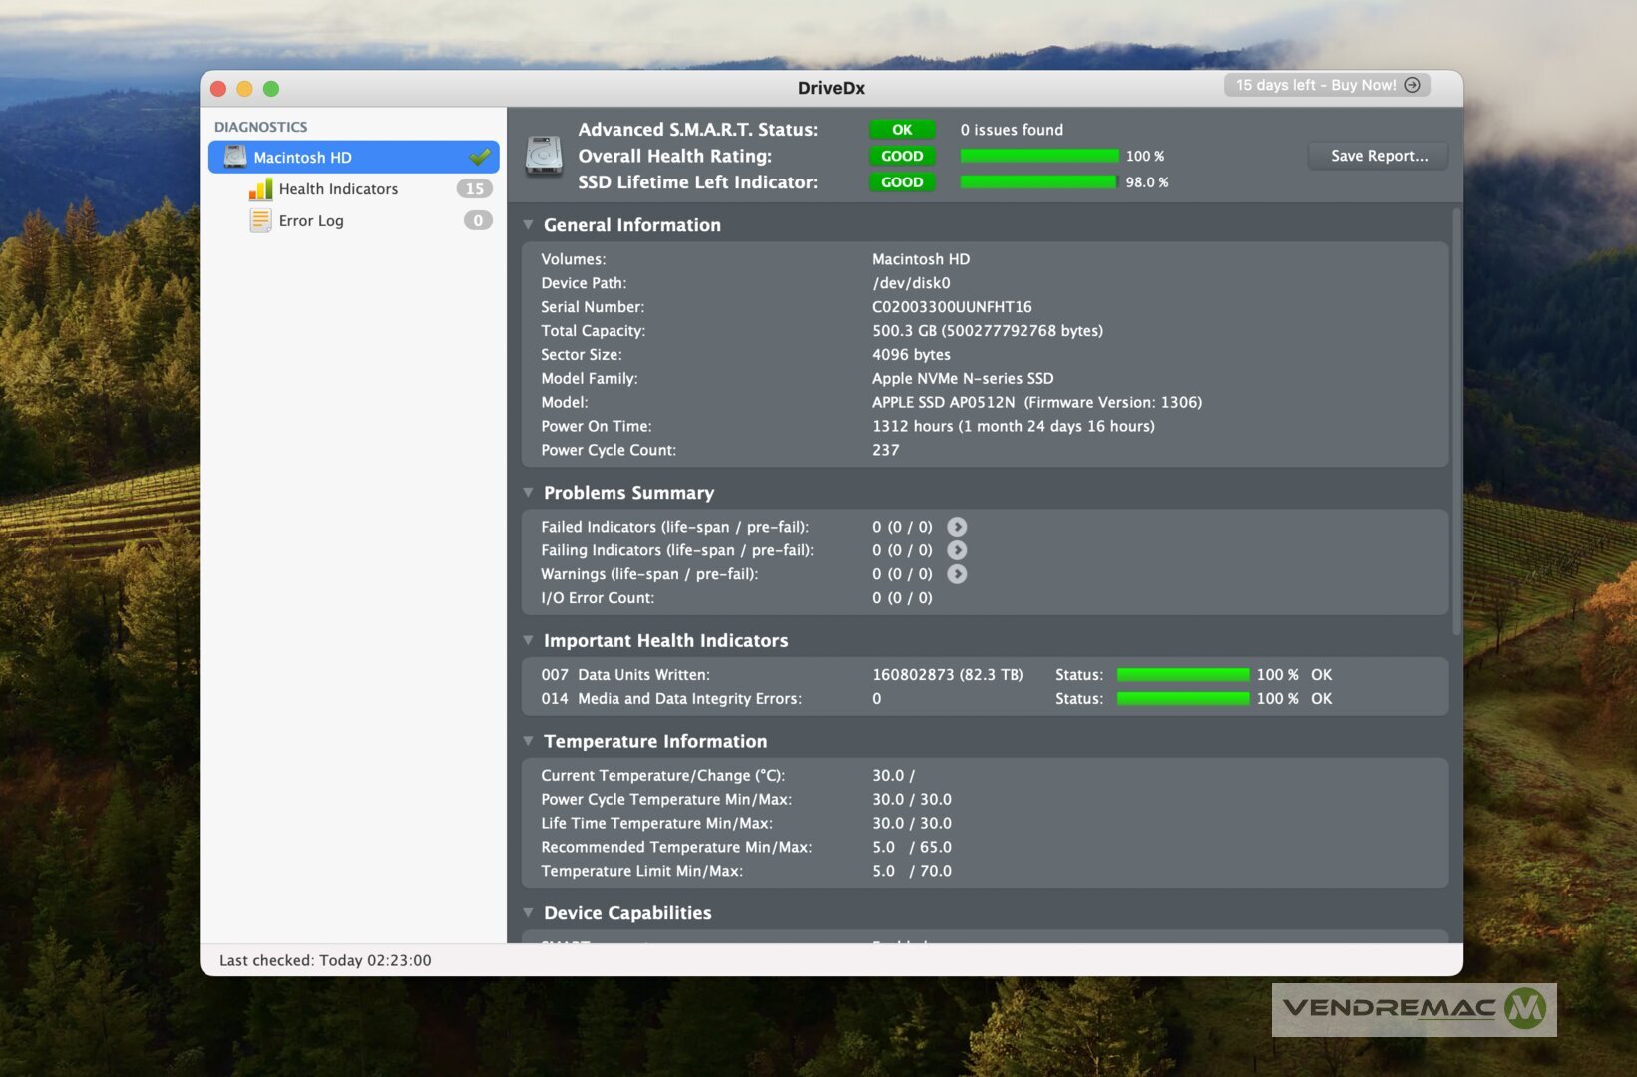Click arrow icon next to Failed Indicators

coord(957,527)
